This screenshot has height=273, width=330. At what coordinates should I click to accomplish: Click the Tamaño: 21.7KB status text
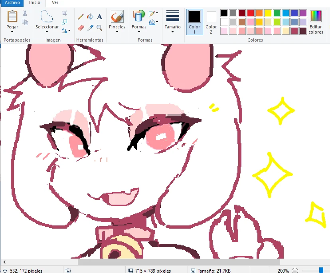(x=214, y=271)
